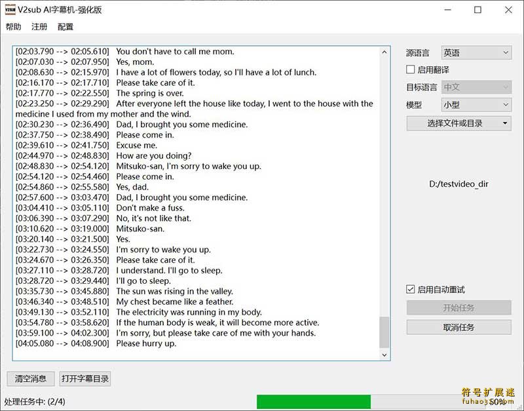Click the line 'Excuse me.'

click(136, 145)
